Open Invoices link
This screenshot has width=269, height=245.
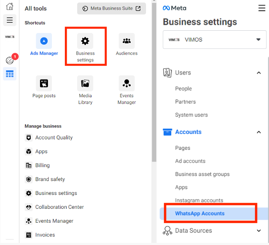(45, 235)
